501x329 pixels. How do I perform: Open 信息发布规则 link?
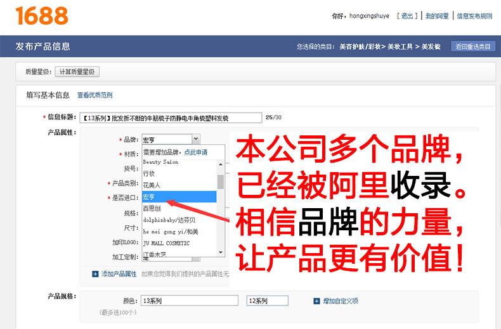click(474, 16)
